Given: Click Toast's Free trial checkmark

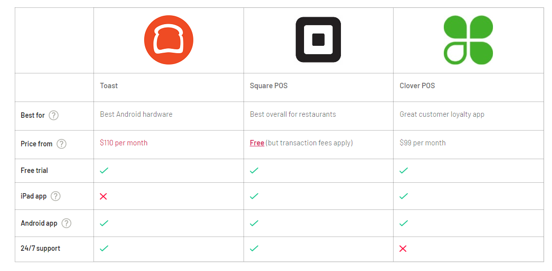Looking at the screenshot, I should pos(104,170).
